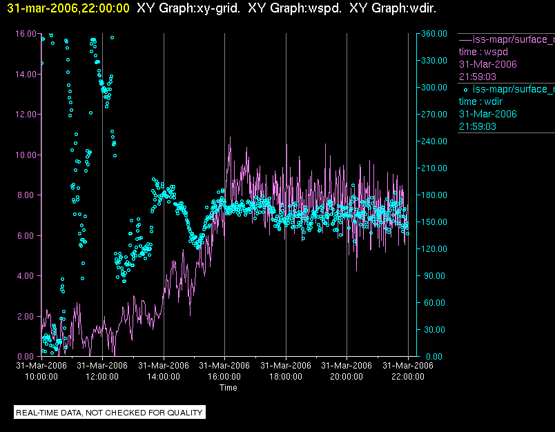Click the 210.00 label on right axis

434,168
